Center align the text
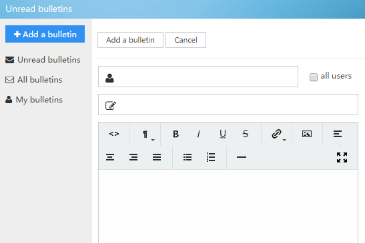The width and height of the screenshot is (365, 243). point(110,157)
